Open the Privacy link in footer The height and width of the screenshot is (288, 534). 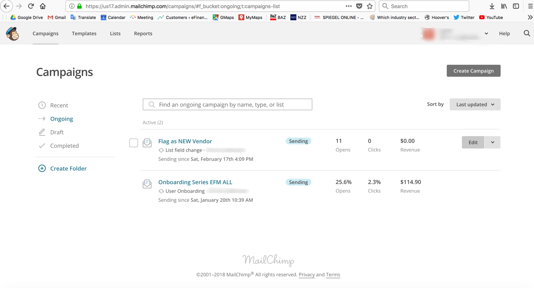click(x=306, y=275)
